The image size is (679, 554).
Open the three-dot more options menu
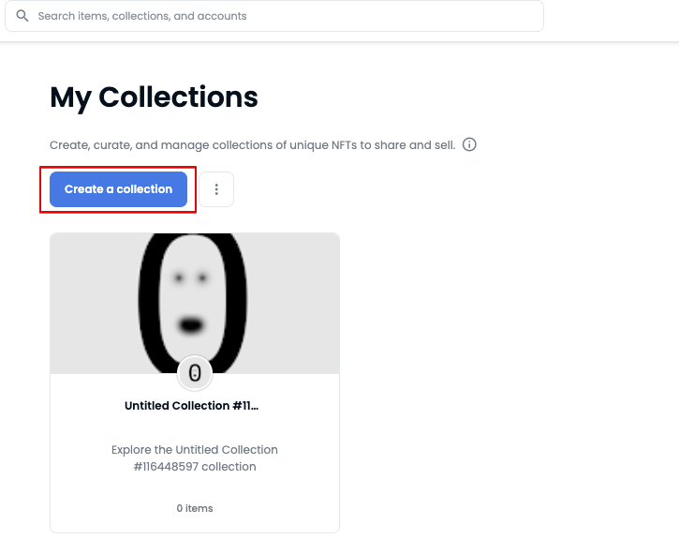[x=216, y=189]
